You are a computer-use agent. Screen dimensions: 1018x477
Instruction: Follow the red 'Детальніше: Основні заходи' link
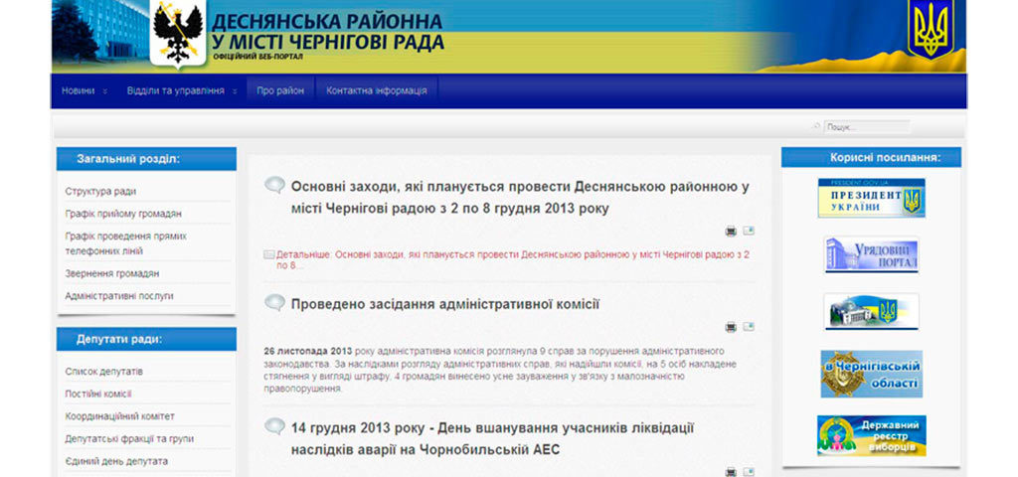[x=513, y=259]
